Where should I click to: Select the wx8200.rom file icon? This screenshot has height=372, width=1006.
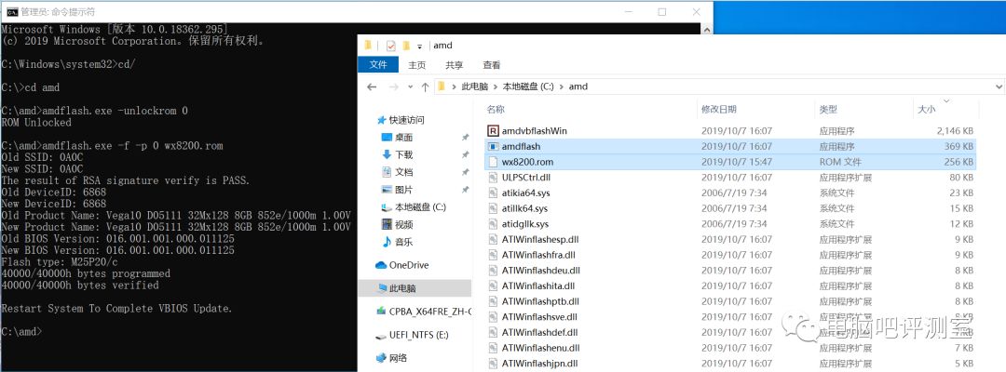tap(493, 162)
